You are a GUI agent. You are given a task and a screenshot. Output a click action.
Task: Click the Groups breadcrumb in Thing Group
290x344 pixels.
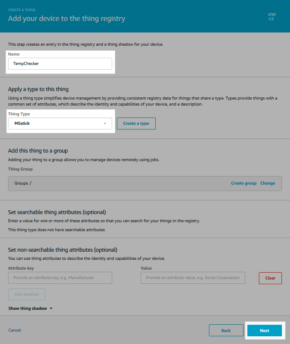click(x=20, y=183)
